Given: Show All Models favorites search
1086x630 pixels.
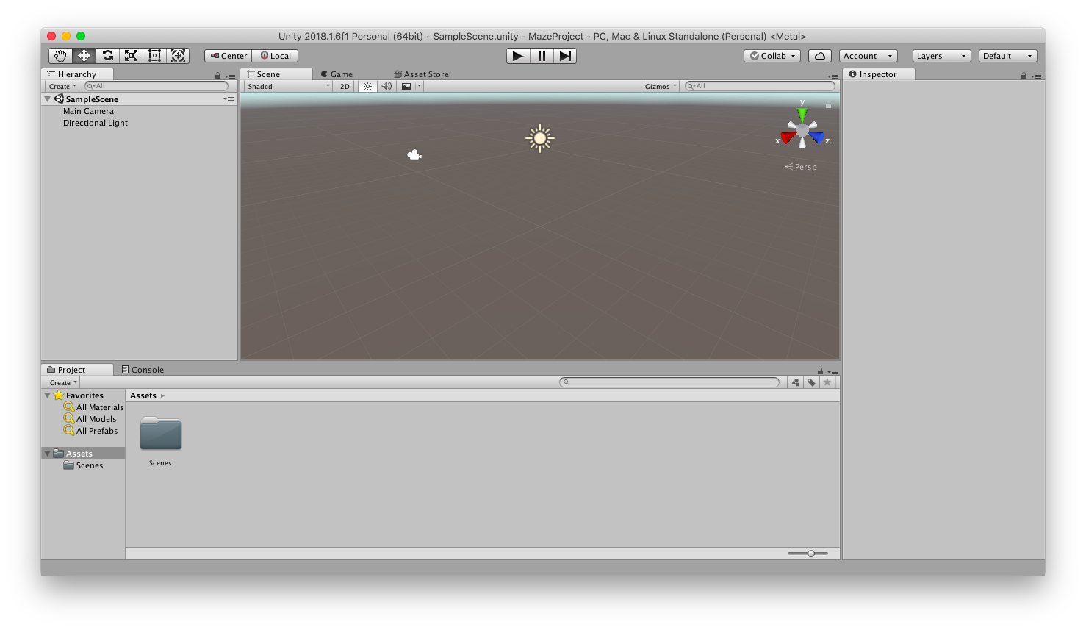Looking at the screenshot, I should (x=90, y=419).
